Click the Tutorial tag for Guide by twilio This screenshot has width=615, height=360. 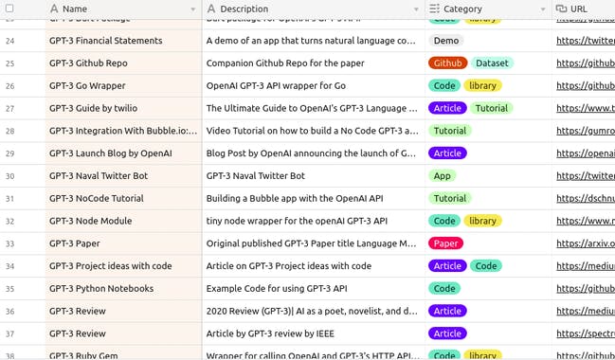492,108
